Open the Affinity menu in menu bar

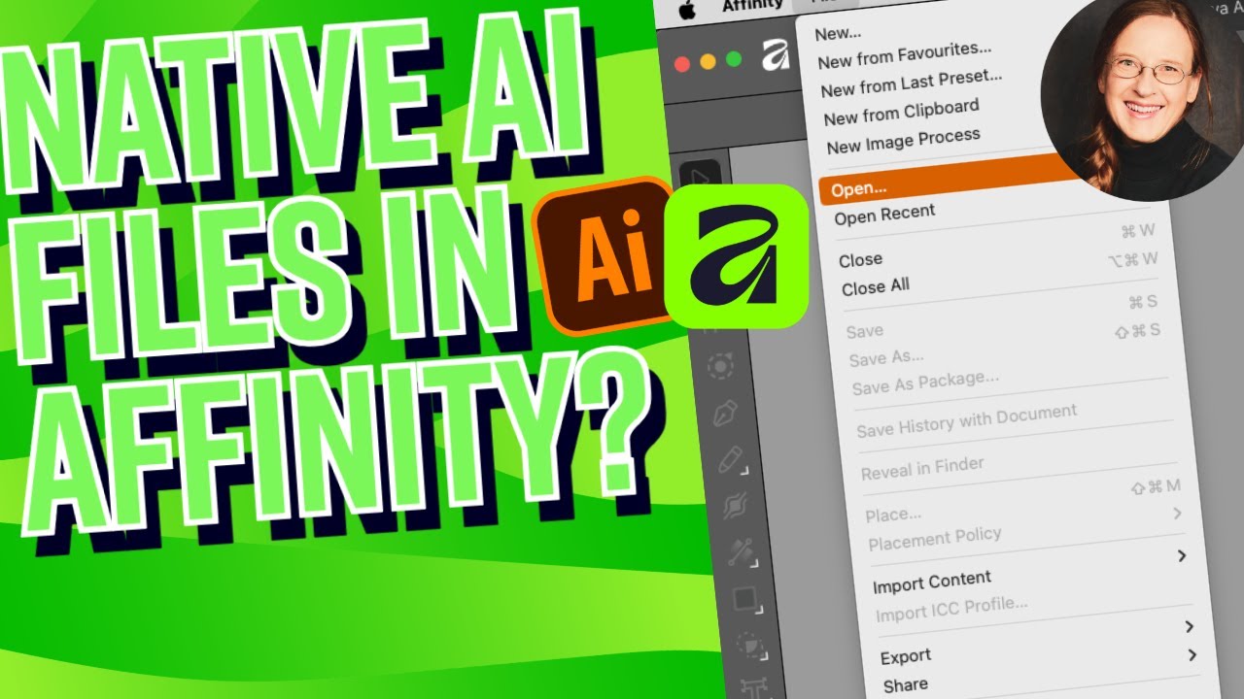752,5
